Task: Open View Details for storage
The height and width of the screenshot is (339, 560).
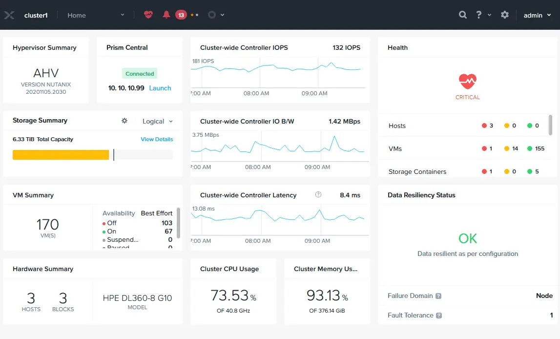Action: tap(157, 139)
